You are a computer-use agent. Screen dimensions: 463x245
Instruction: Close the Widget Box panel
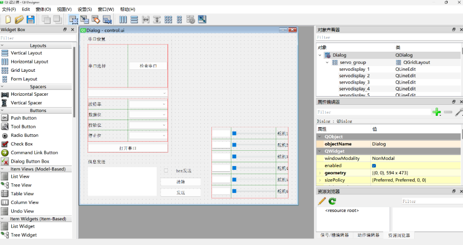(73, 30)
